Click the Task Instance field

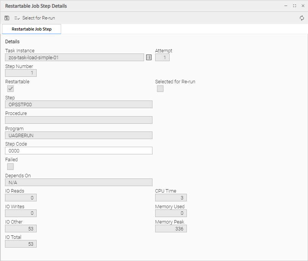point(75,57)
